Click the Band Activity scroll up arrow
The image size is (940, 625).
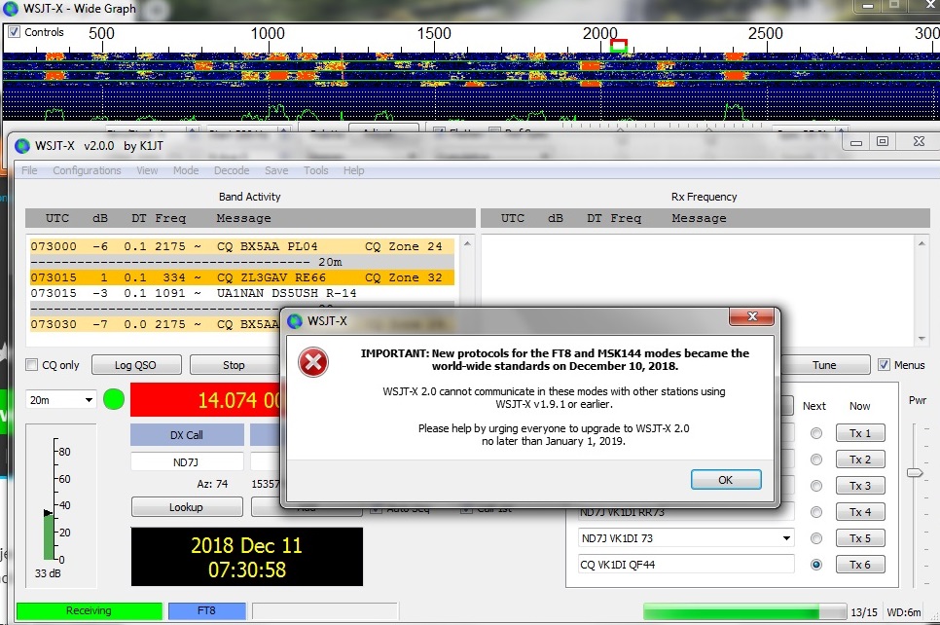click(x=467, y=243)
